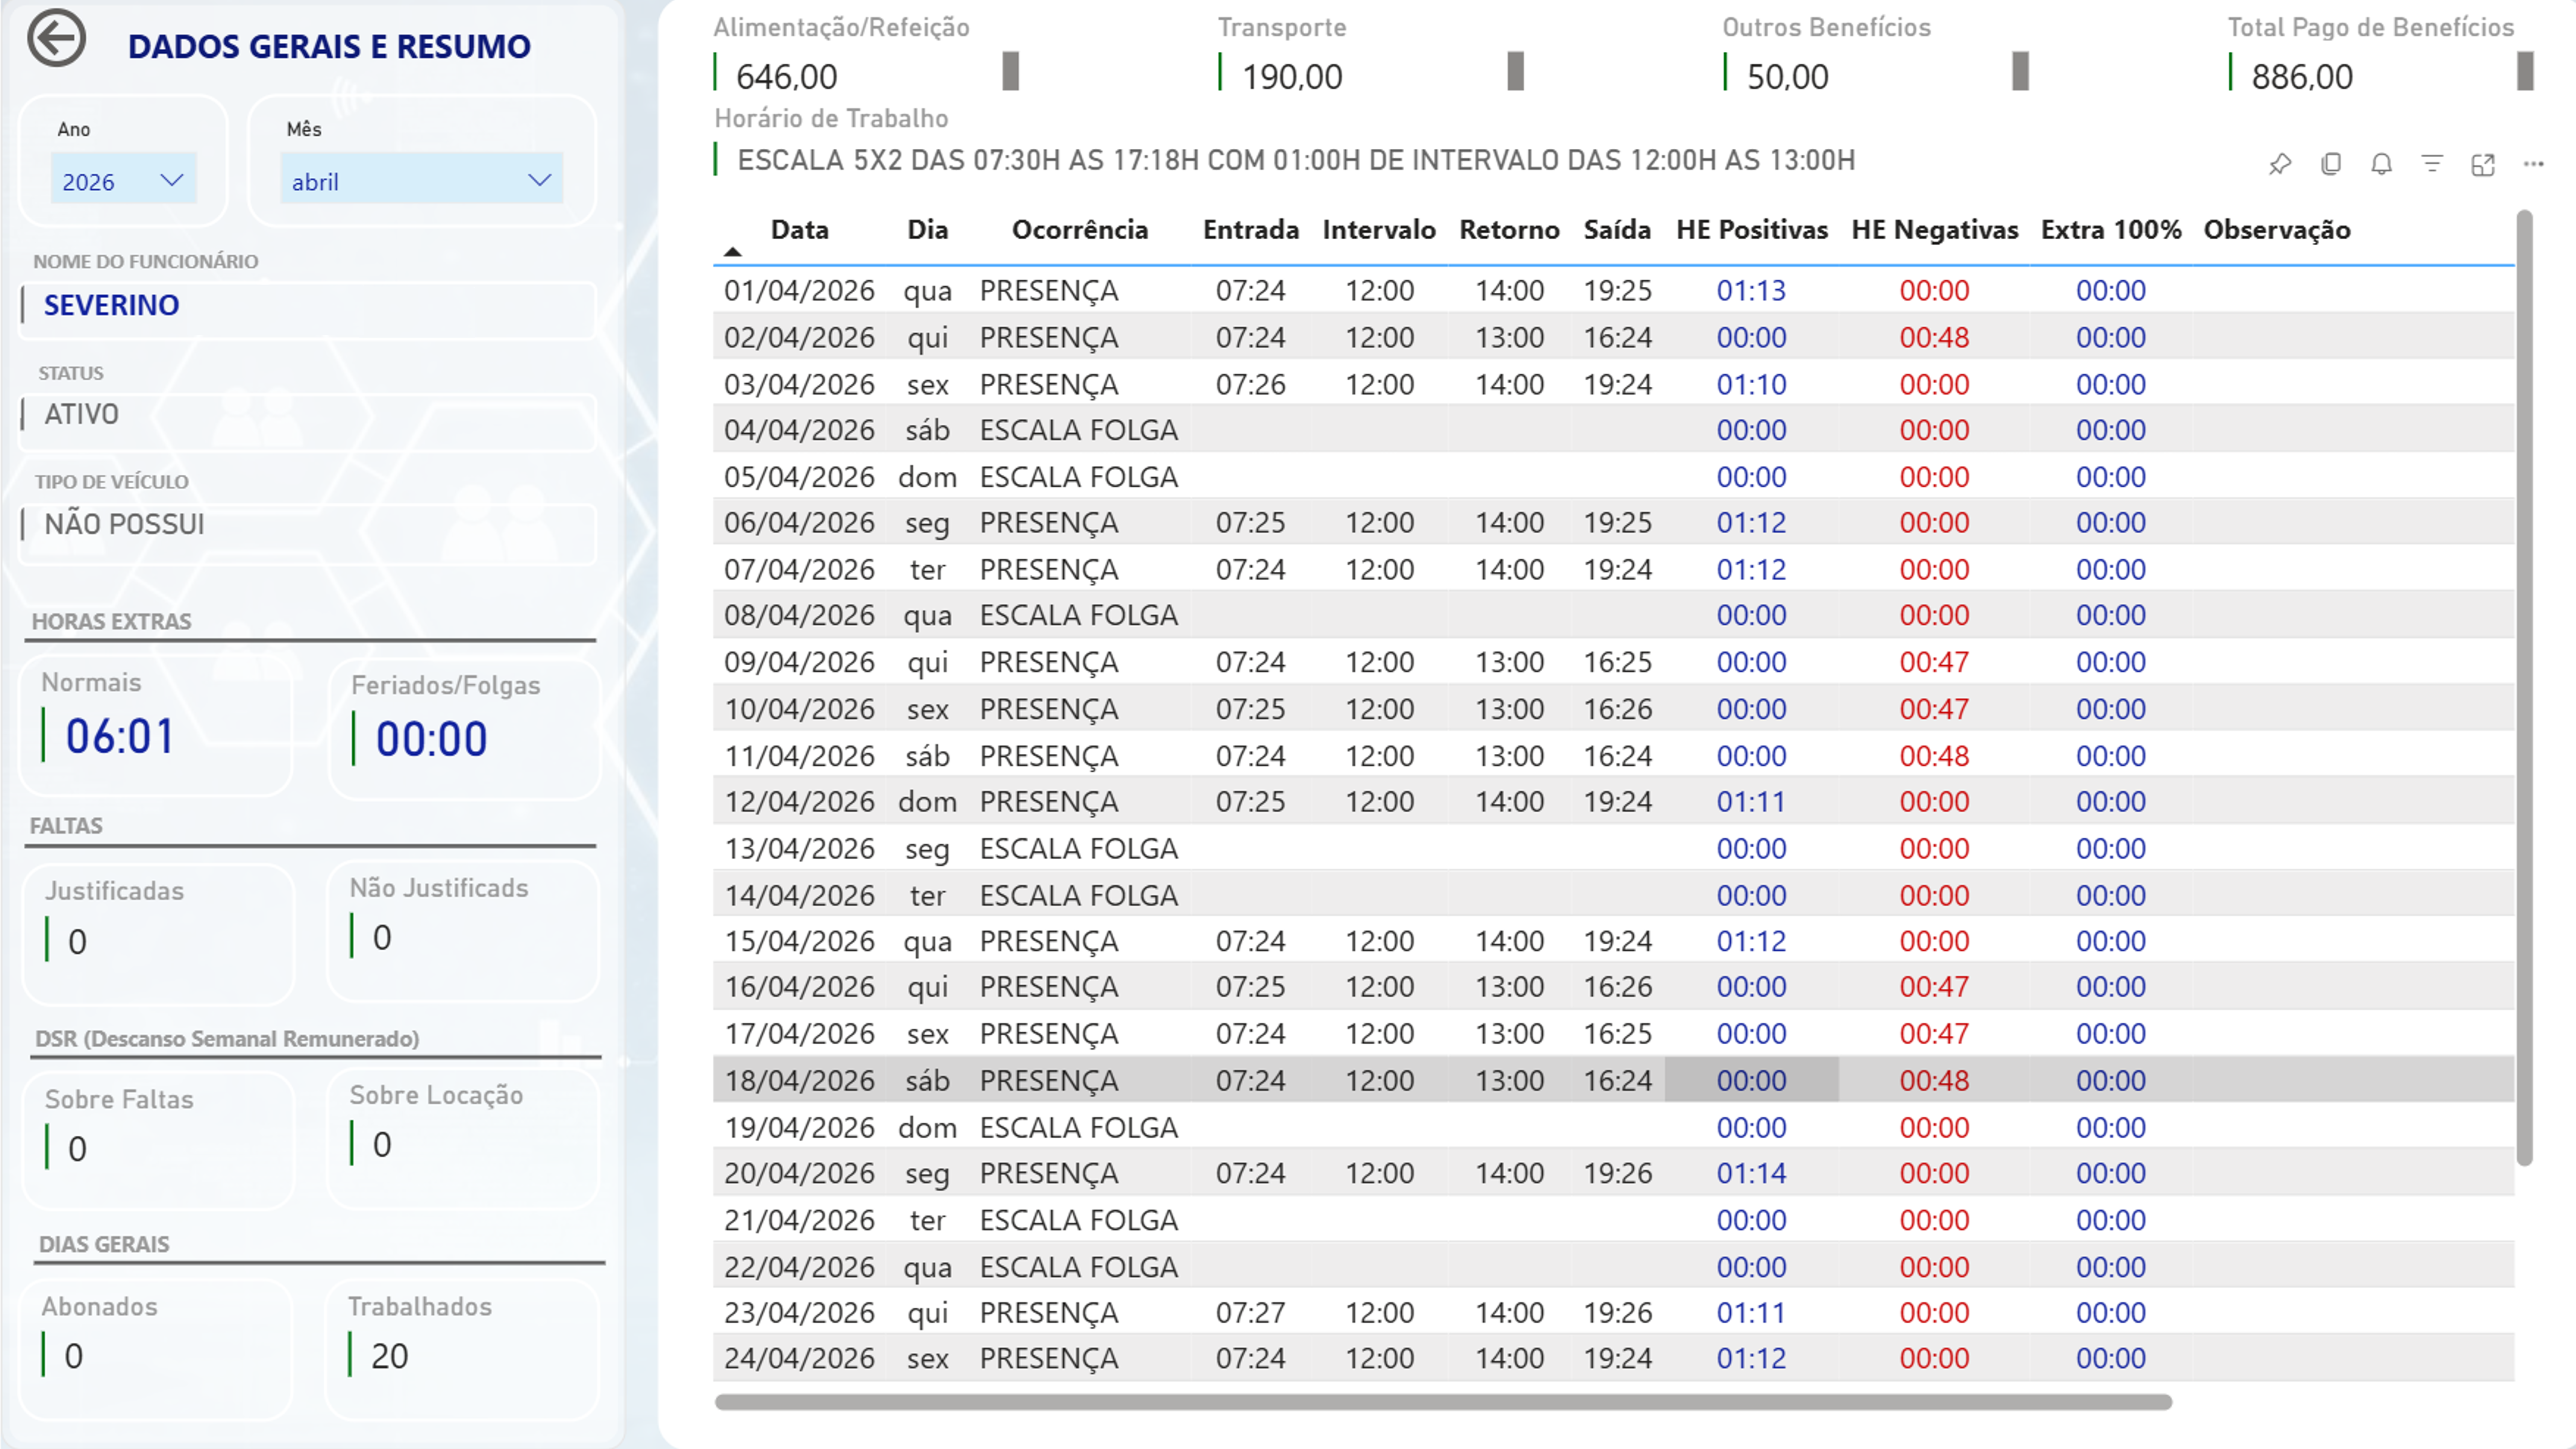Click HE Negativas 00:47 on 16/04/2026
Screen dimensions: 2576x1449
tap(1934, 987)
